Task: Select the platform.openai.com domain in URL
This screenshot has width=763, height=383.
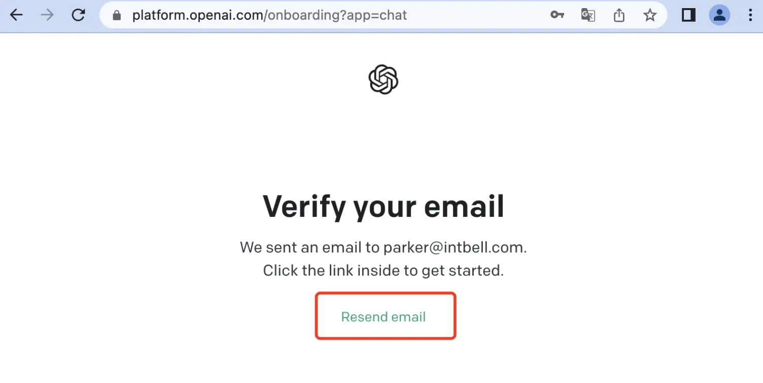Action: pos(197,15)
